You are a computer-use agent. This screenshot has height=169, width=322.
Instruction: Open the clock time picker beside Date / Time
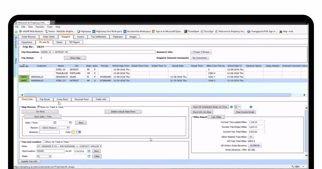[70, 123]
